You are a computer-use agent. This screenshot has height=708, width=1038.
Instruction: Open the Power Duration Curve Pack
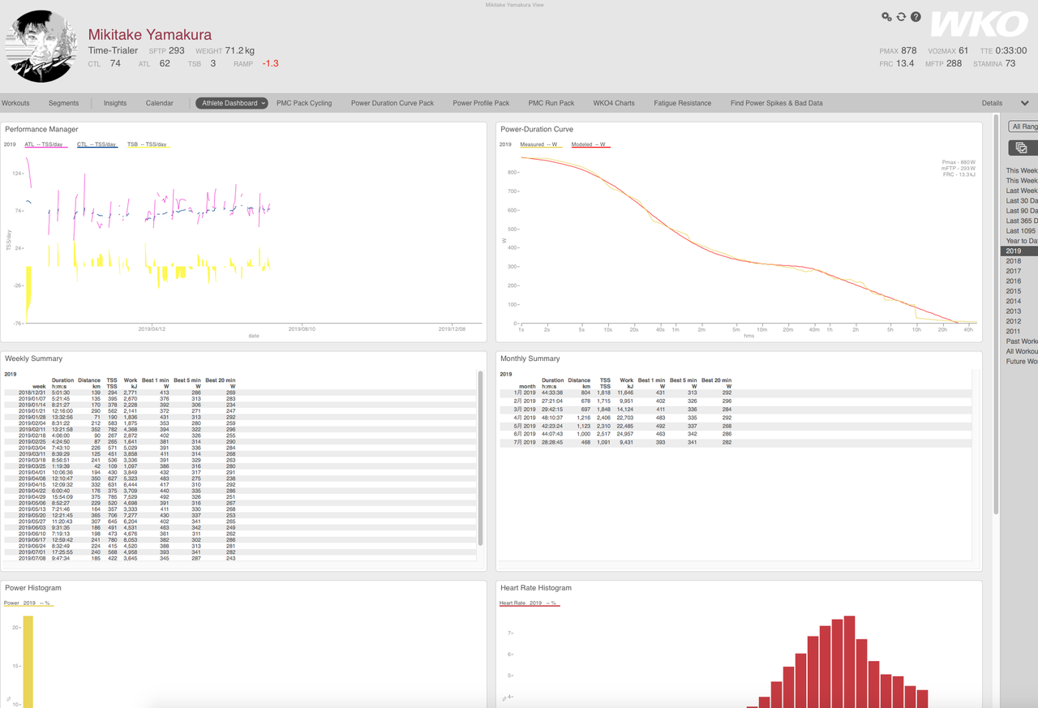(392, 103)
